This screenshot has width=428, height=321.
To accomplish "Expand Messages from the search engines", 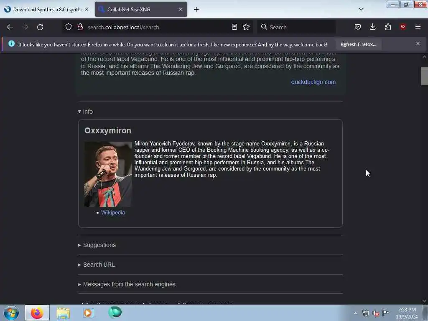I will (127, 284).
